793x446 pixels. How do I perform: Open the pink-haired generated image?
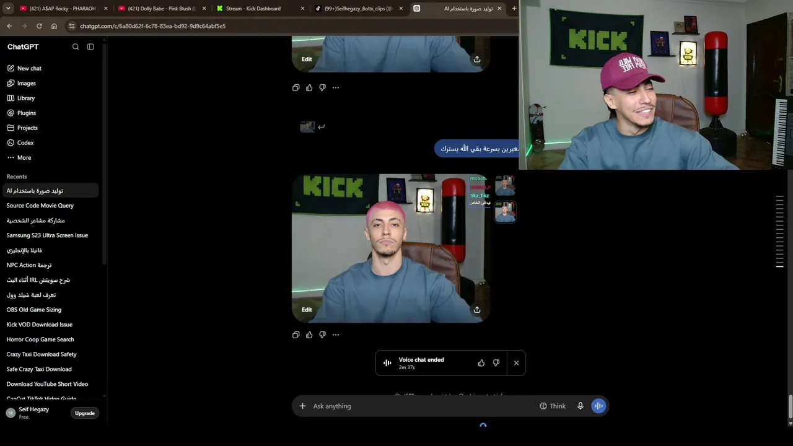[x=391, y=248]
